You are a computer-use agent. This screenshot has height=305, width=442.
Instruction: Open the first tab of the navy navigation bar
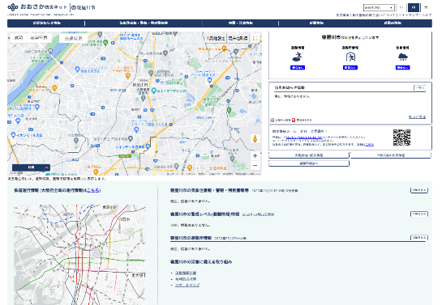click(46, 23)
